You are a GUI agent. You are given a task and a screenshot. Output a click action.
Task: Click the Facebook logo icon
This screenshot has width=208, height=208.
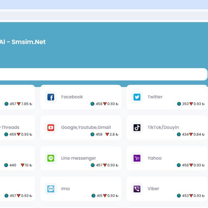[51, 97]
